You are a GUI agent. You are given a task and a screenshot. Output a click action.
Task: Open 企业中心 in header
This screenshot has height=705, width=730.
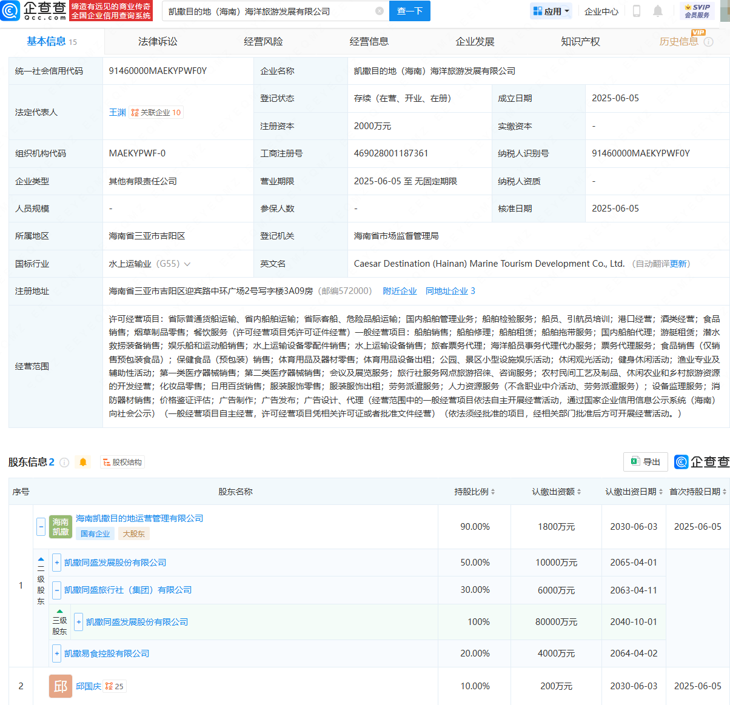[x=601, y=11]
